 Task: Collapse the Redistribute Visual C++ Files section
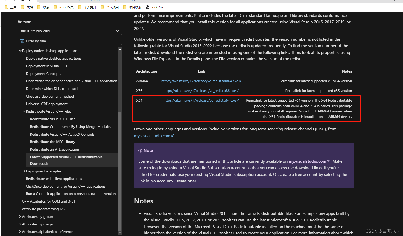coord(24,111)
